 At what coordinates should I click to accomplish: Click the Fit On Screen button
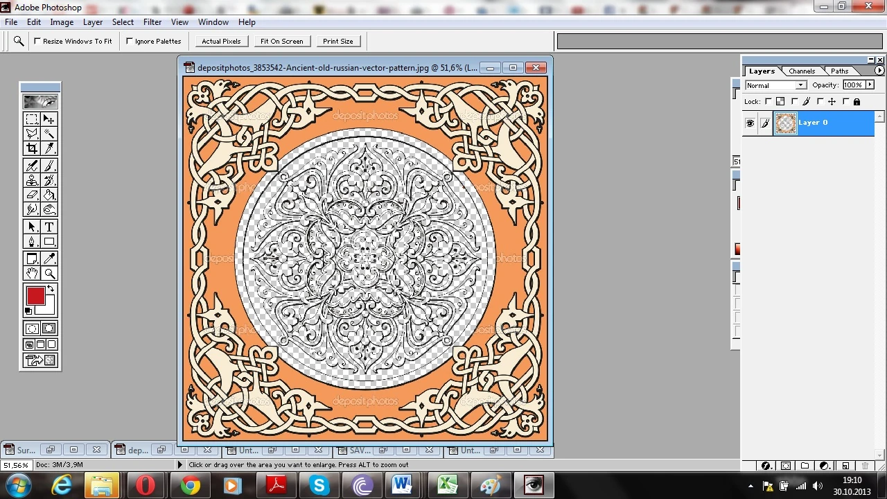point(282,41)
